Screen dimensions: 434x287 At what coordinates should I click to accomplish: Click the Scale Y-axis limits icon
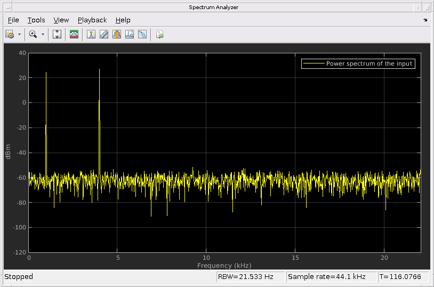pos(58,34)
